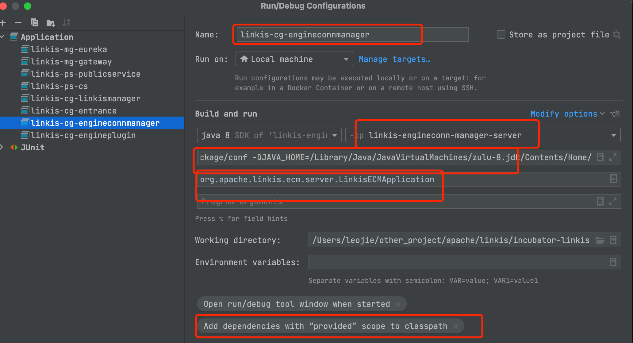The width and height of the screenshot is (633, 343).
Task: Click the Manage targets link
Action: [x=395, y=59]
